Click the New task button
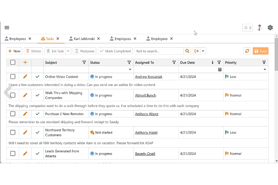The image size is (278, 185). tap(14, 51)
